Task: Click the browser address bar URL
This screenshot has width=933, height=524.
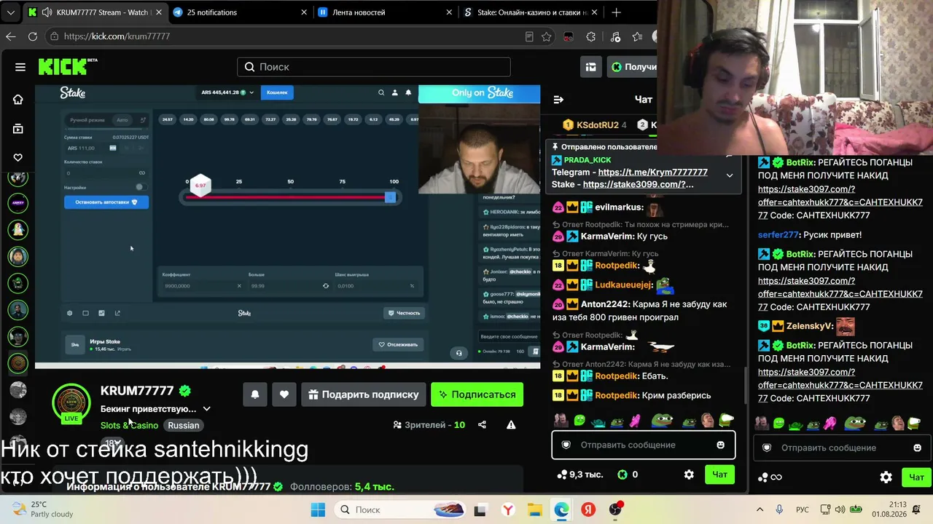Action: point(117,36)
